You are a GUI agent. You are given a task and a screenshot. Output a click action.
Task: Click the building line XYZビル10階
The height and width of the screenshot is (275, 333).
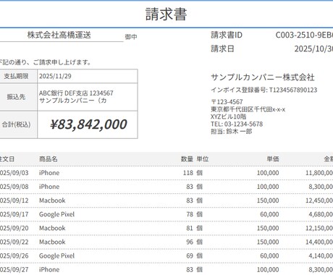229,117
